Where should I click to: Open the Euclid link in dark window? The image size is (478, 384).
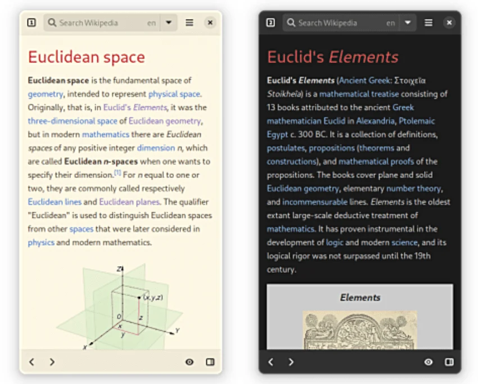pos(334,121)
